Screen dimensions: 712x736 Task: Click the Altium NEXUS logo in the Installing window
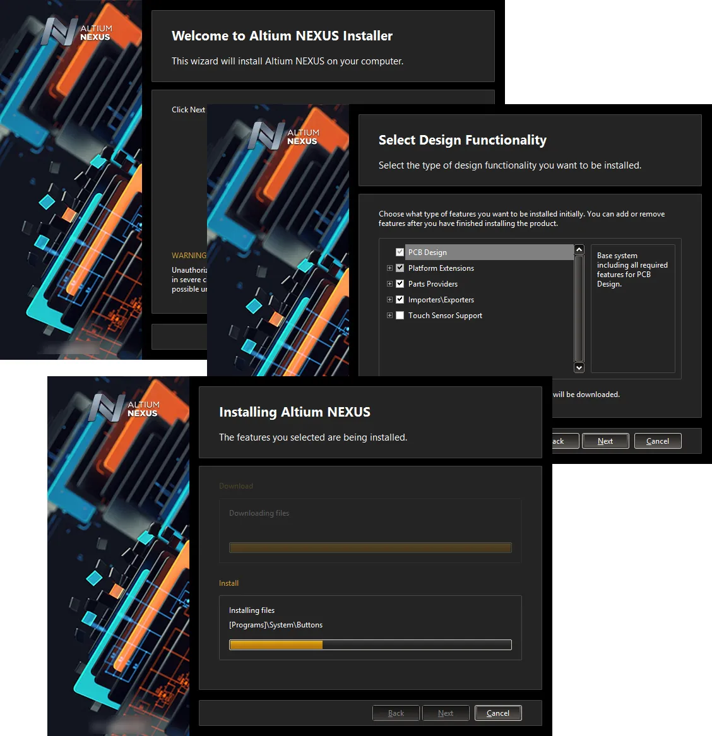tap(124, 408)
